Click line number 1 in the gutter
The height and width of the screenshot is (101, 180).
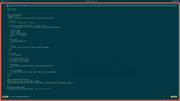click(x=5, y=6)
